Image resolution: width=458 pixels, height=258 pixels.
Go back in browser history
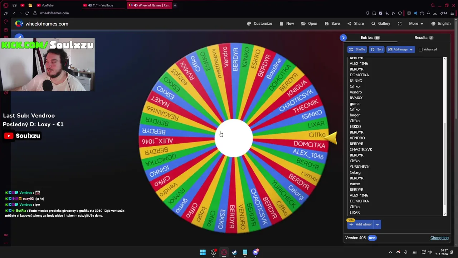(14, 13)
